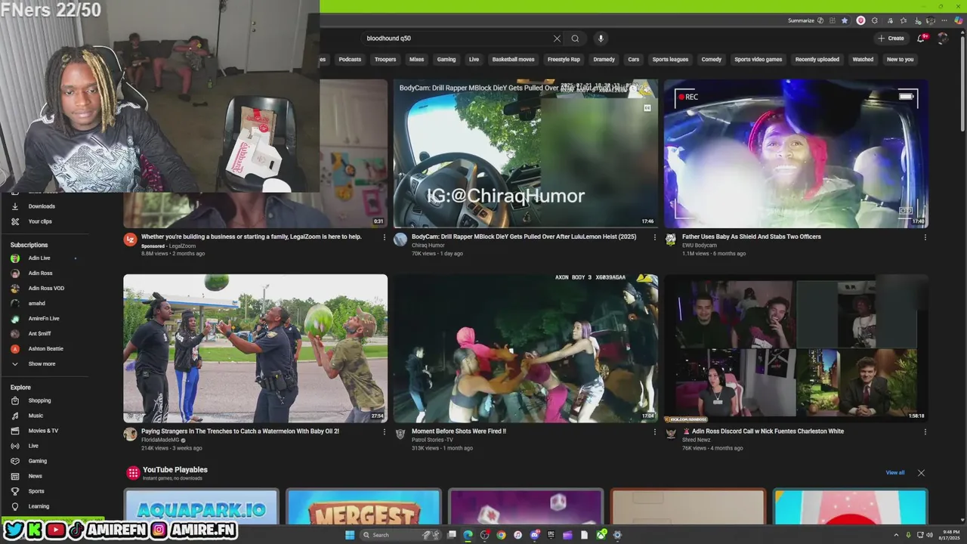The width and height of the screenshot is (967, 544).
Task: Click the uBlock shield extension icon
Action: coord(860,20)
